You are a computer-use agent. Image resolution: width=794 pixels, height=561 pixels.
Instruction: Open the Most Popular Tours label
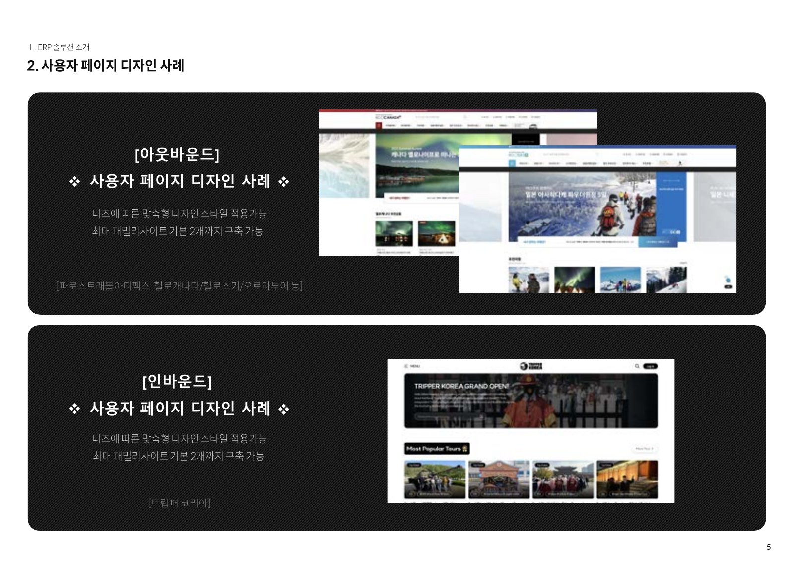click(x=437, y=449)
